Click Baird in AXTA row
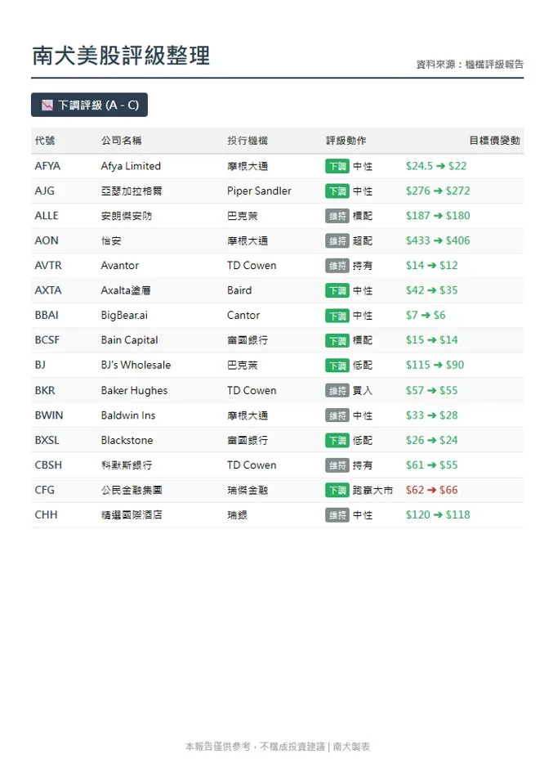553x763 pixels. pos(239,290)
